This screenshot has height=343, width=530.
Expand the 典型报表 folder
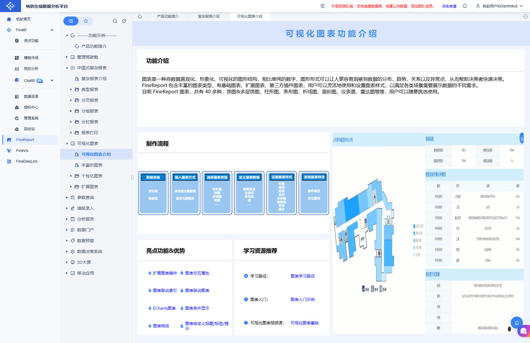[71, 89]
